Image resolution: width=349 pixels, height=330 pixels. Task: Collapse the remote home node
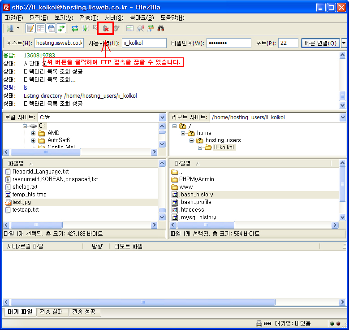pyautogui.click(x=183, y=133)
